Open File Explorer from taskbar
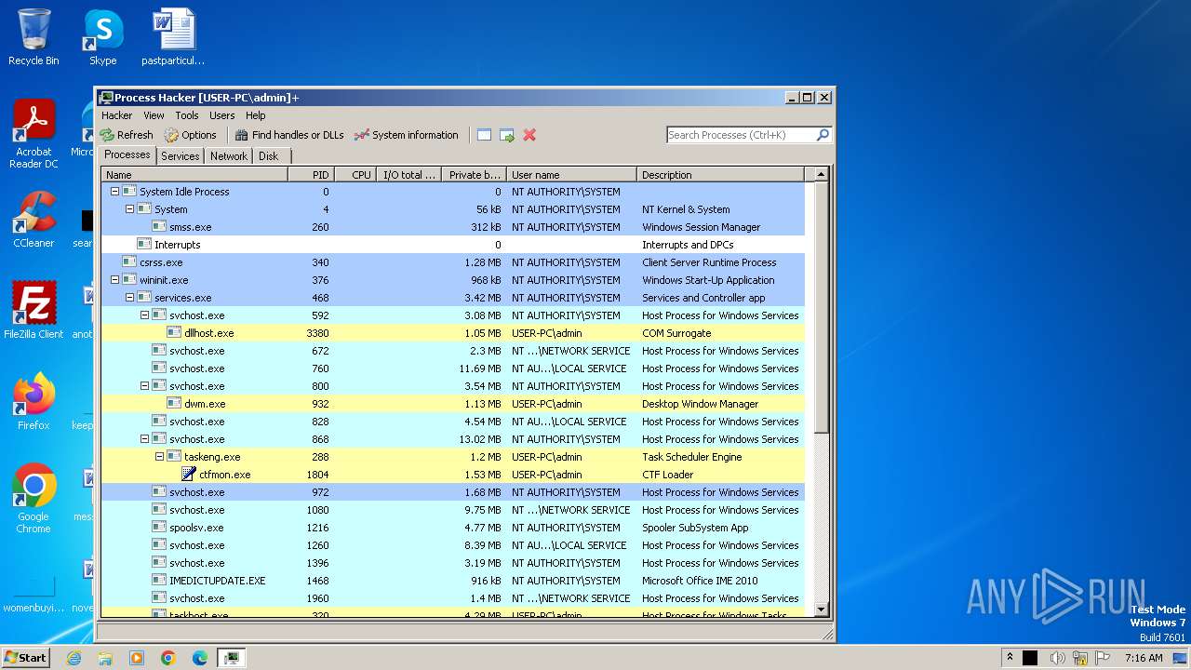This screenshot has height=670, width=1191. 105,658
